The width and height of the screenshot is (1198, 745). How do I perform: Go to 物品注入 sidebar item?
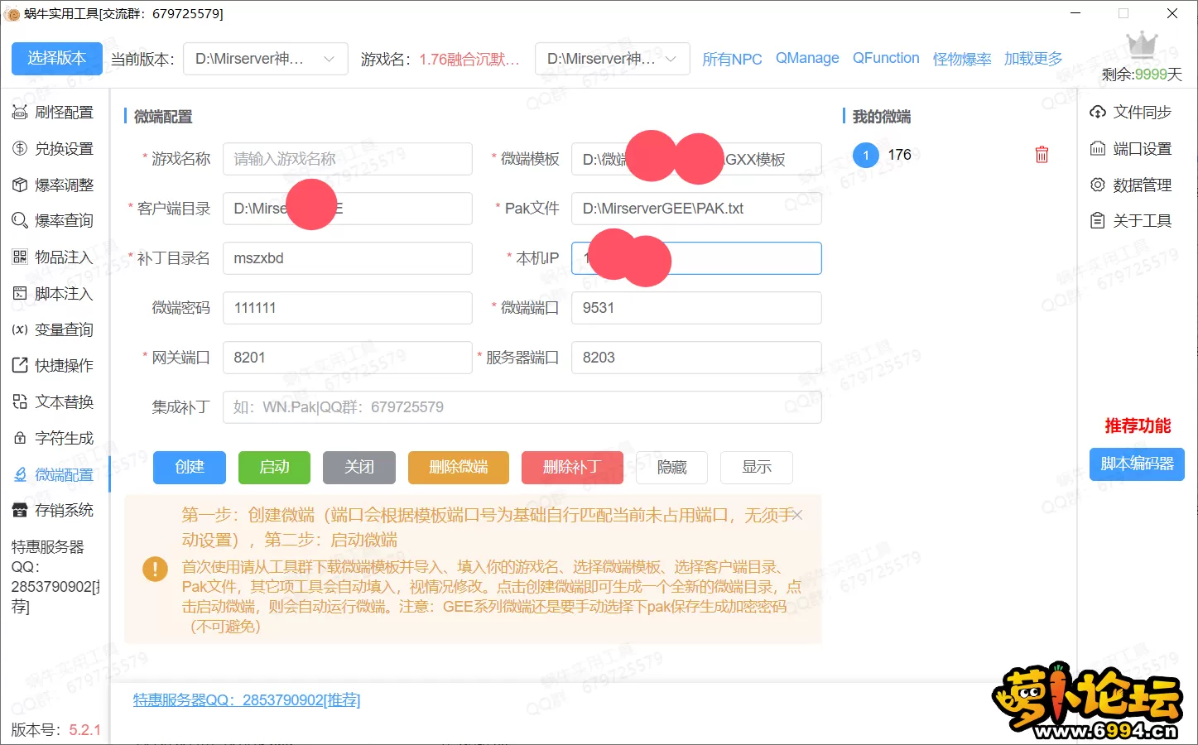55,257
